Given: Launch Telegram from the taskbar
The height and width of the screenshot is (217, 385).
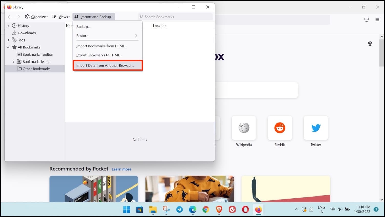Looking at the screenshot, I should (179, 210).
